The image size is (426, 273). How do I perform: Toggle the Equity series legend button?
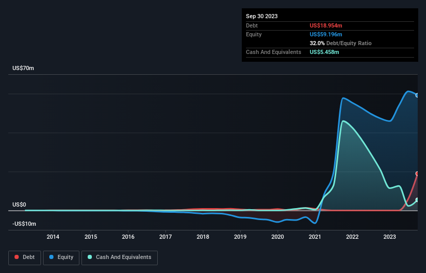point(61,257)
